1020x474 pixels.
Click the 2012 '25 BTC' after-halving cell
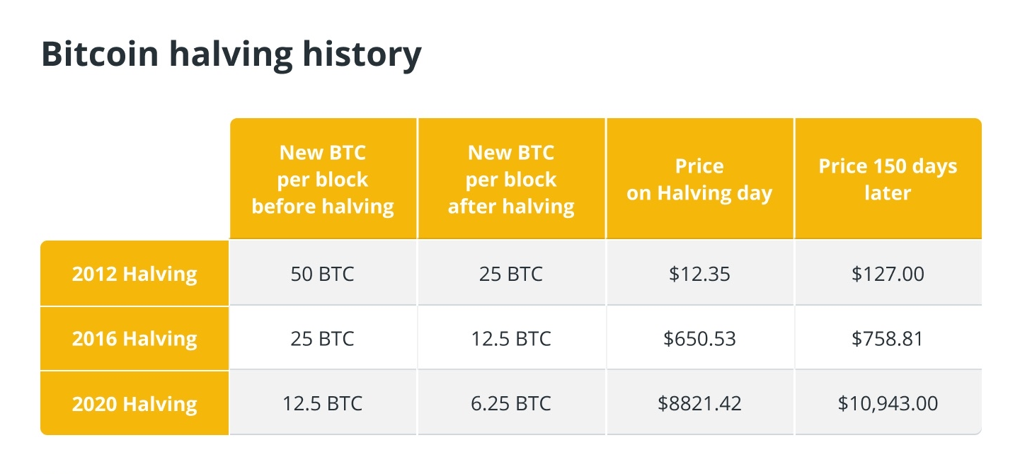tap(511, 274)
